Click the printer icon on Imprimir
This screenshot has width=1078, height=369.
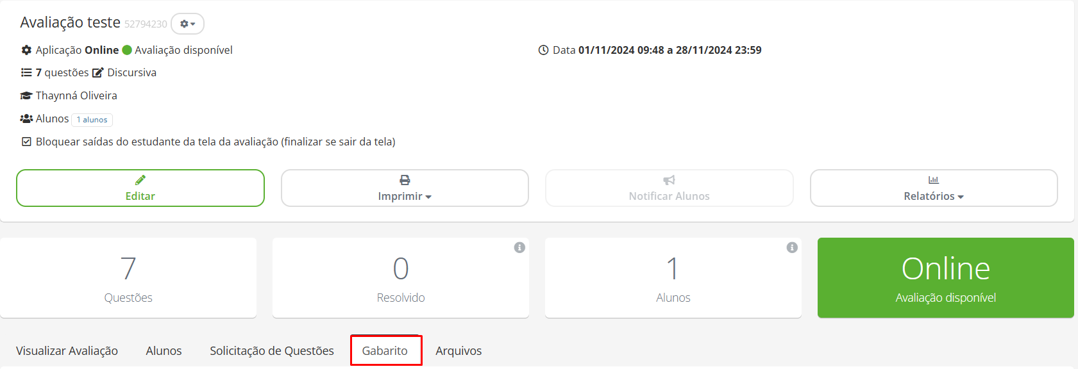click(405, 180)
